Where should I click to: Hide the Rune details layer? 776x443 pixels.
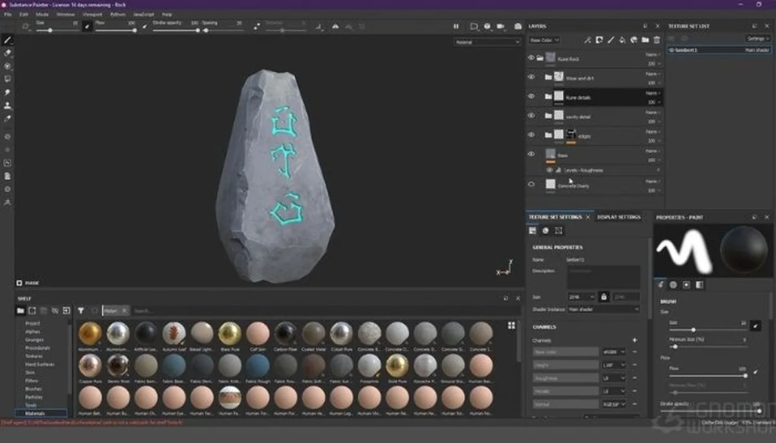[x=531, y=96]
